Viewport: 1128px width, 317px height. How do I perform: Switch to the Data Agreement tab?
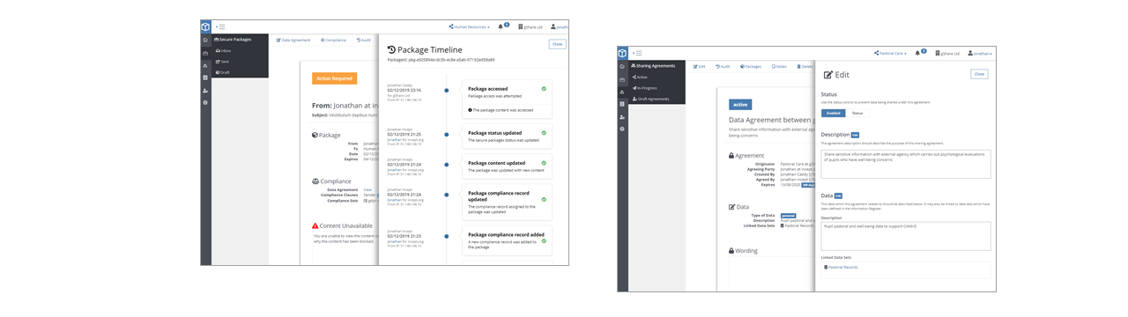(x=293, y=40)
